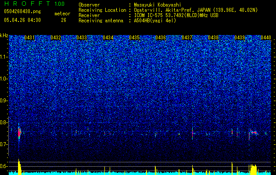Image resolution: width=276 pixels, height=175 pixels.
Task: Click the date stamp 05.04.26 04:30
Action: coord(22,20)
